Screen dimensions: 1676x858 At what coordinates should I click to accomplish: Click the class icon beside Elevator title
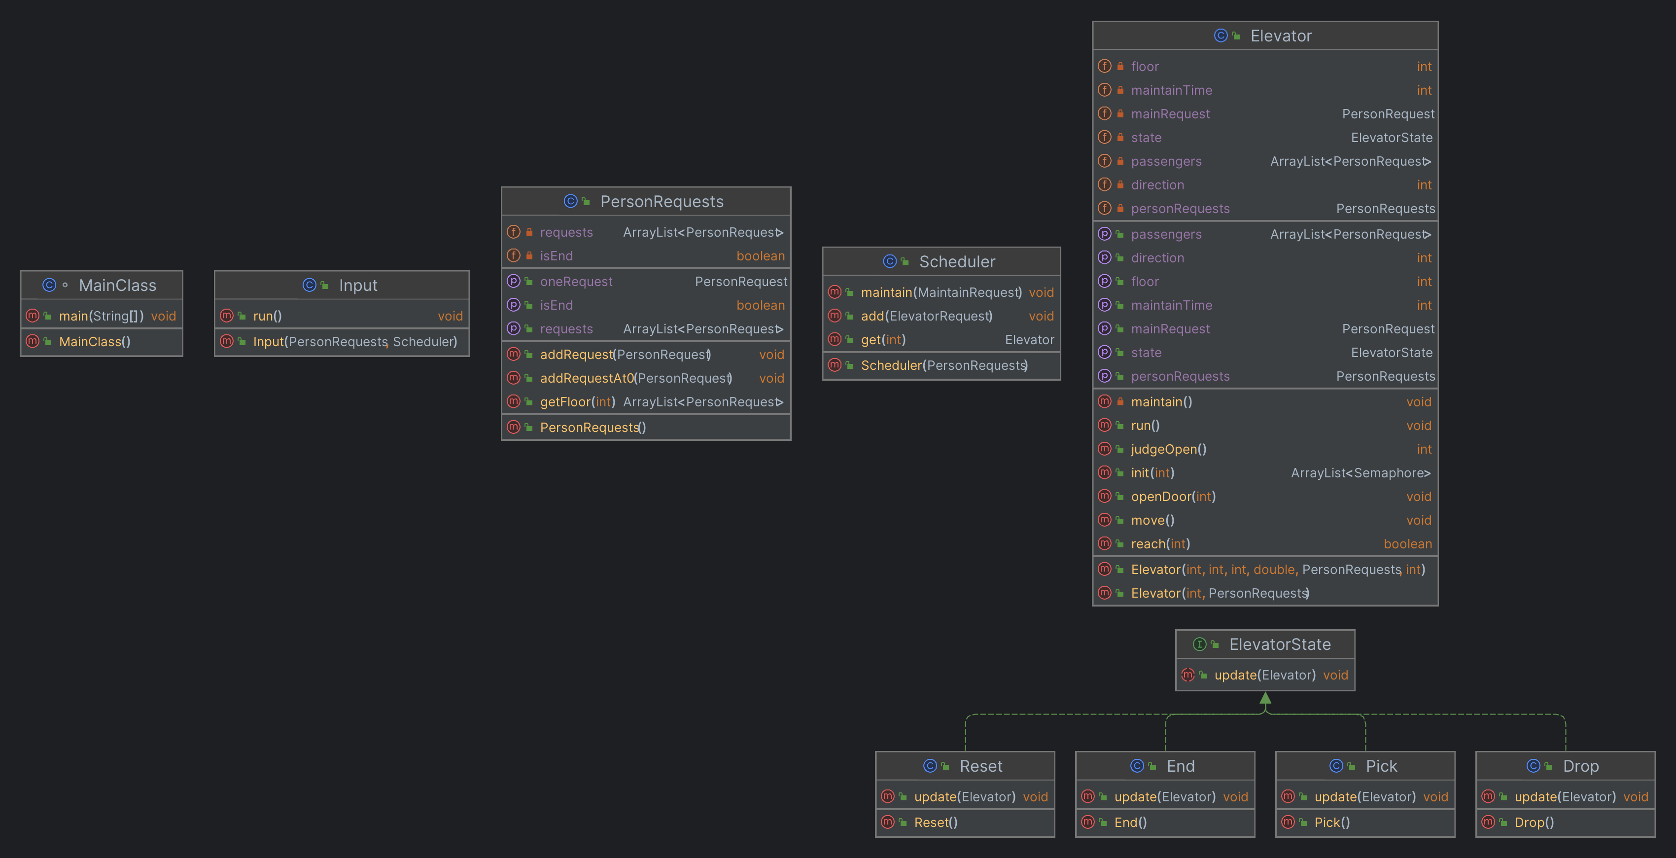tap(1221, 36)
